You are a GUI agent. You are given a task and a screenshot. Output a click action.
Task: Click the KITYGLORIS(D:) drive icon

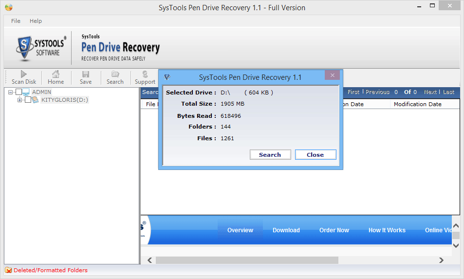(36, 100)
